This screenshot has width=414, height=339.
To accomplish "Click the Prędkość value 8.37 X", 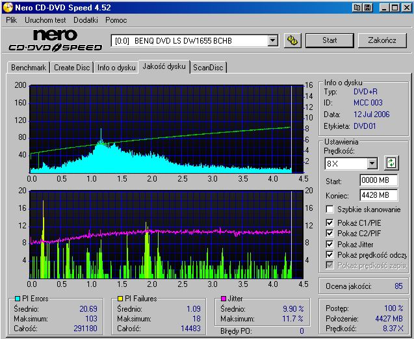I will click(x=393, y=329).
